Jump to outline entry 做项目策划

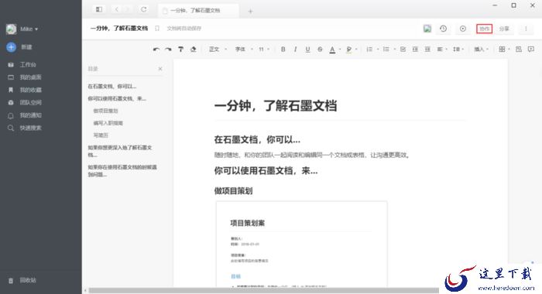tap(105, 111)
